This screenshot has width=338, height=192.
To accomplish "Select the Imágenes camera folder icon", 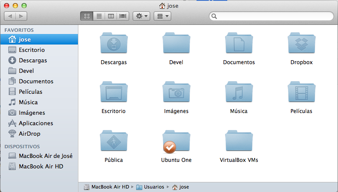I will pyautogui.click(x=176, y=93).
